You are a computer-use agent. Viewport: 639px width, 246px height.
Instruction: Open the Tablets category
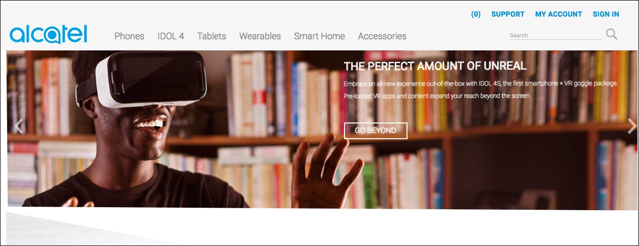(211, 36)
